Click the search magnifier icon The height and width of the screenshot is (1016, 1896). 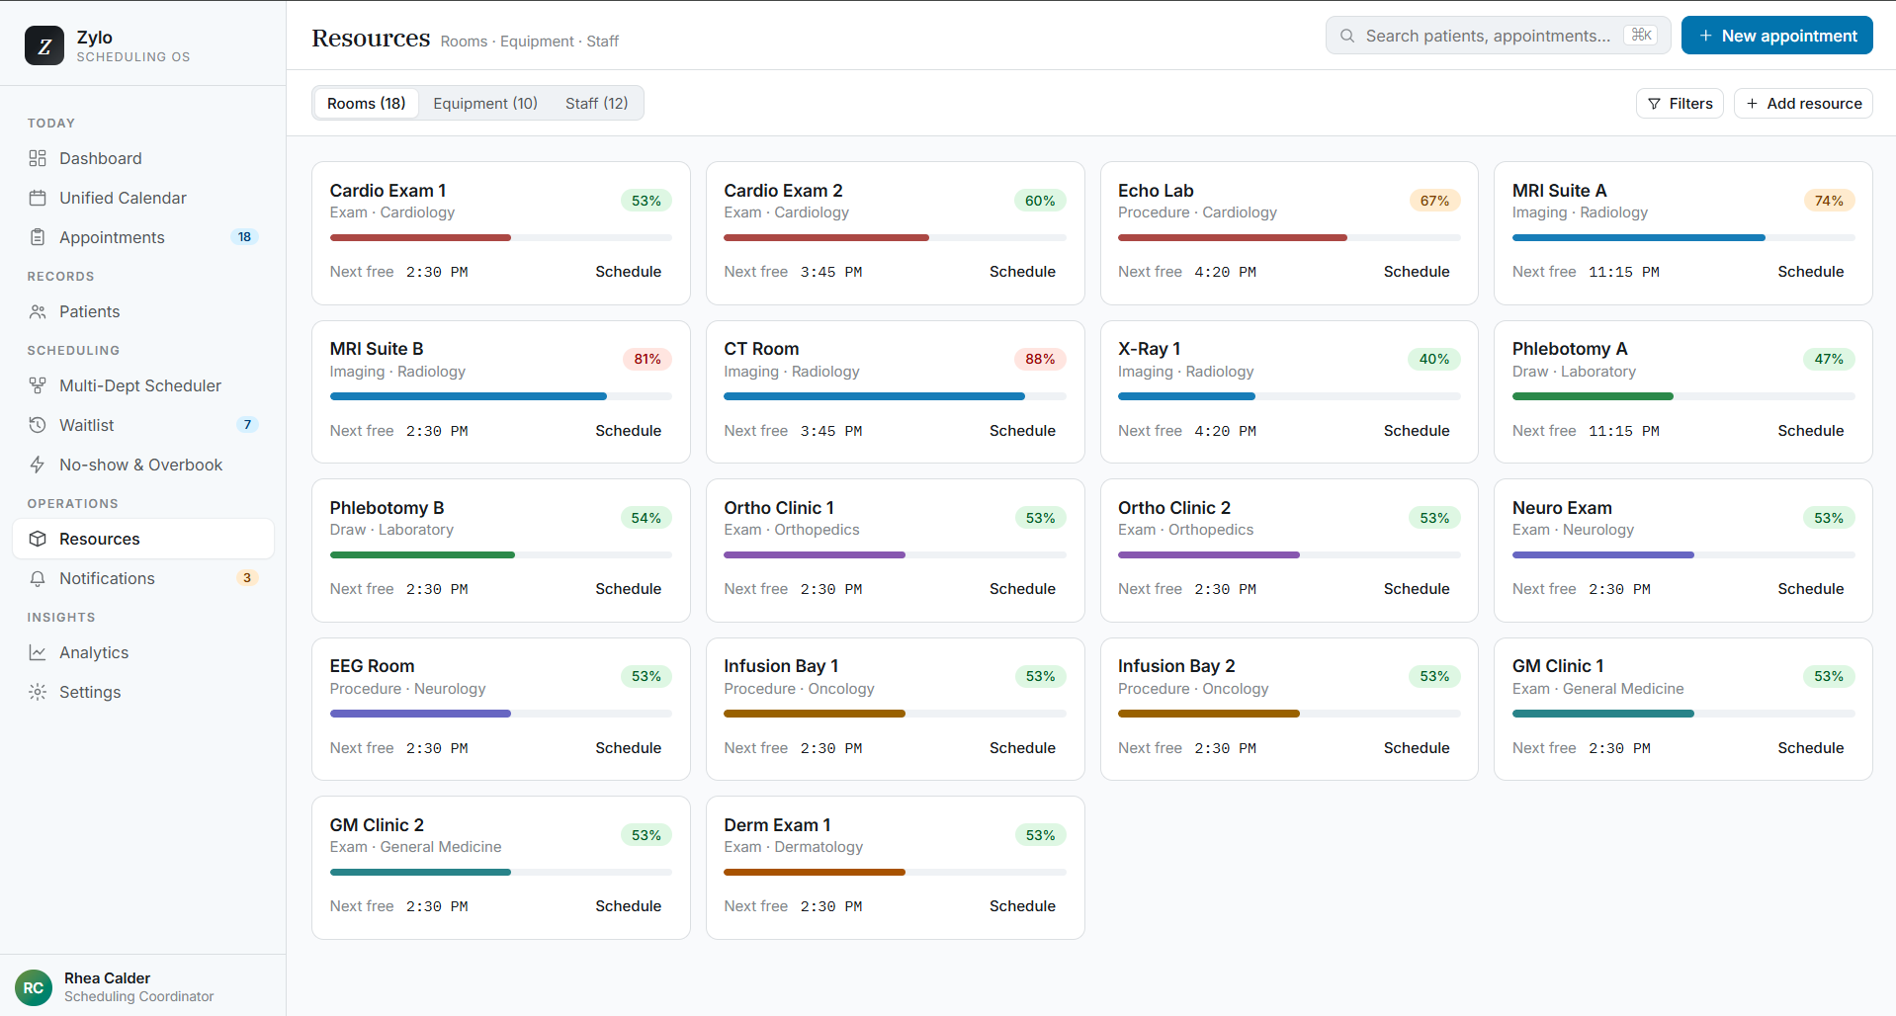coord(1347,36)
